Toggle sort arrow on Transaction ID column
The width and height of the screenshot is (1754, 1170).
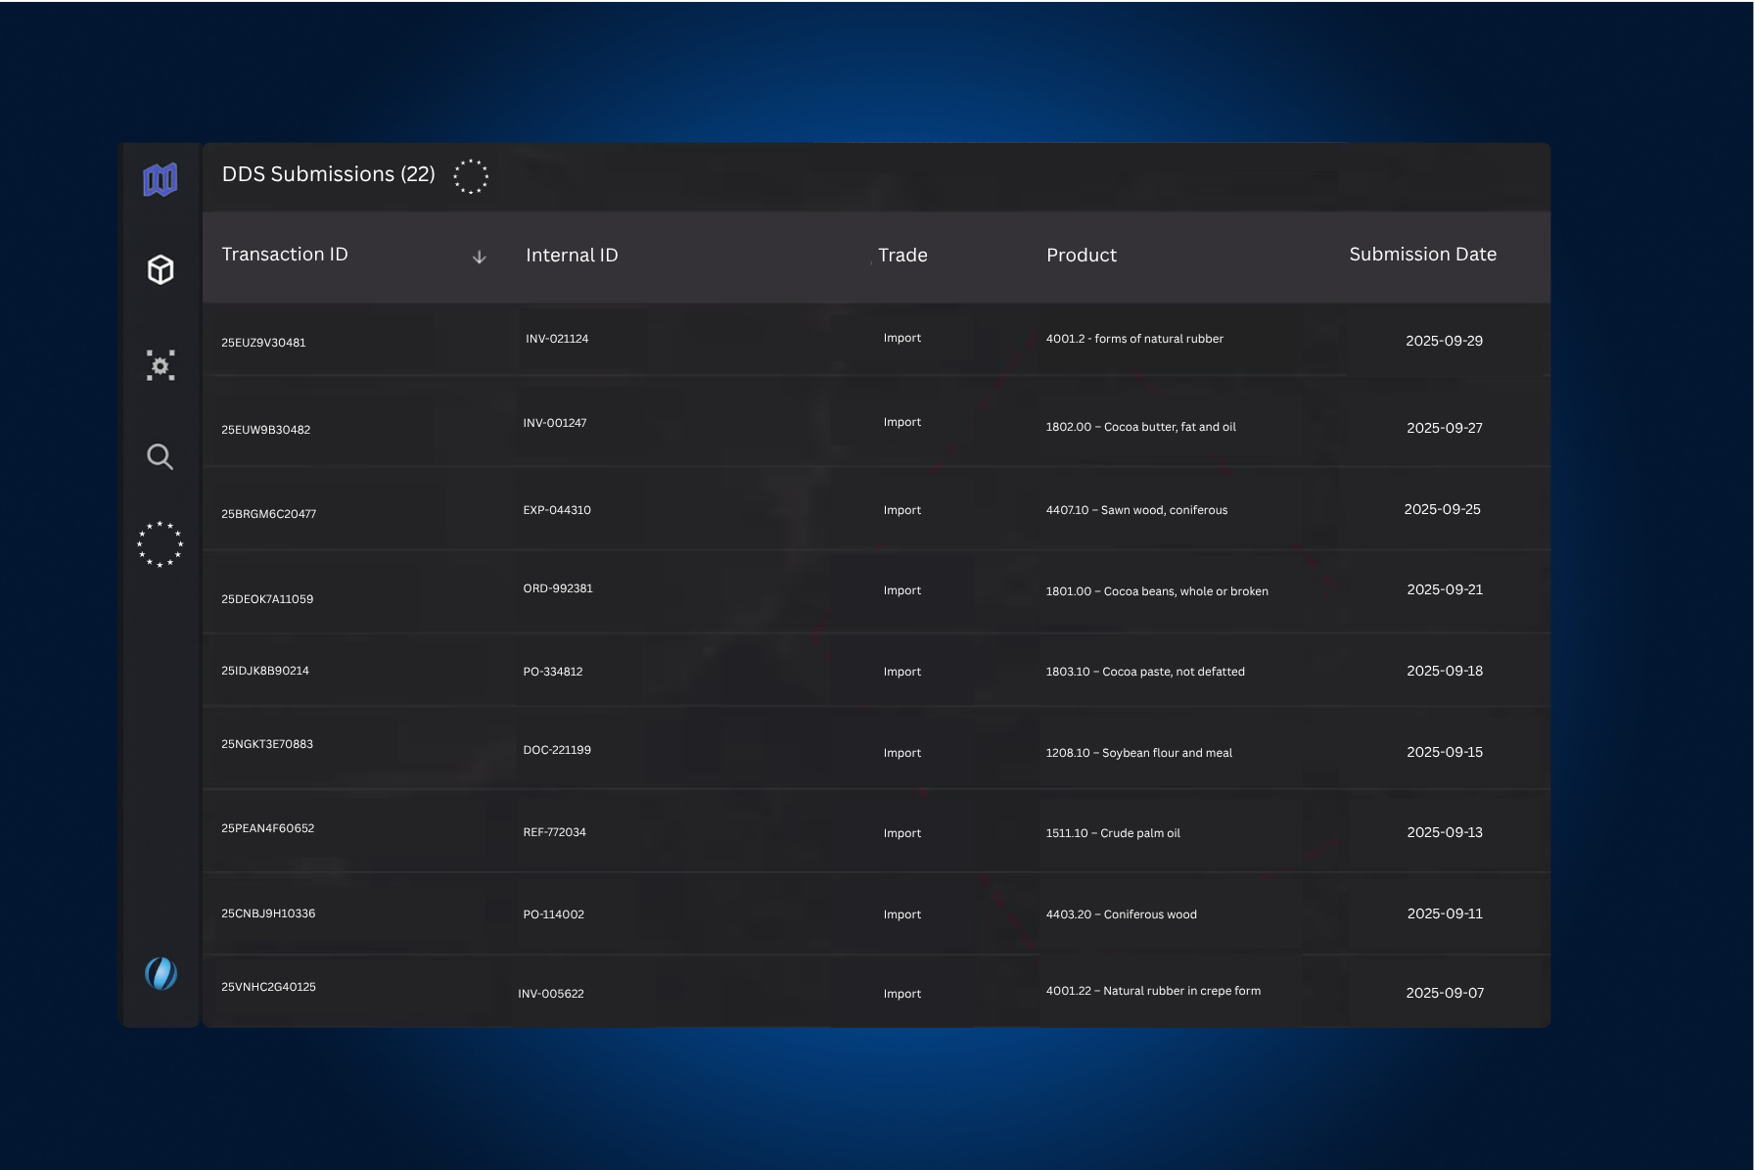point(479,257)
